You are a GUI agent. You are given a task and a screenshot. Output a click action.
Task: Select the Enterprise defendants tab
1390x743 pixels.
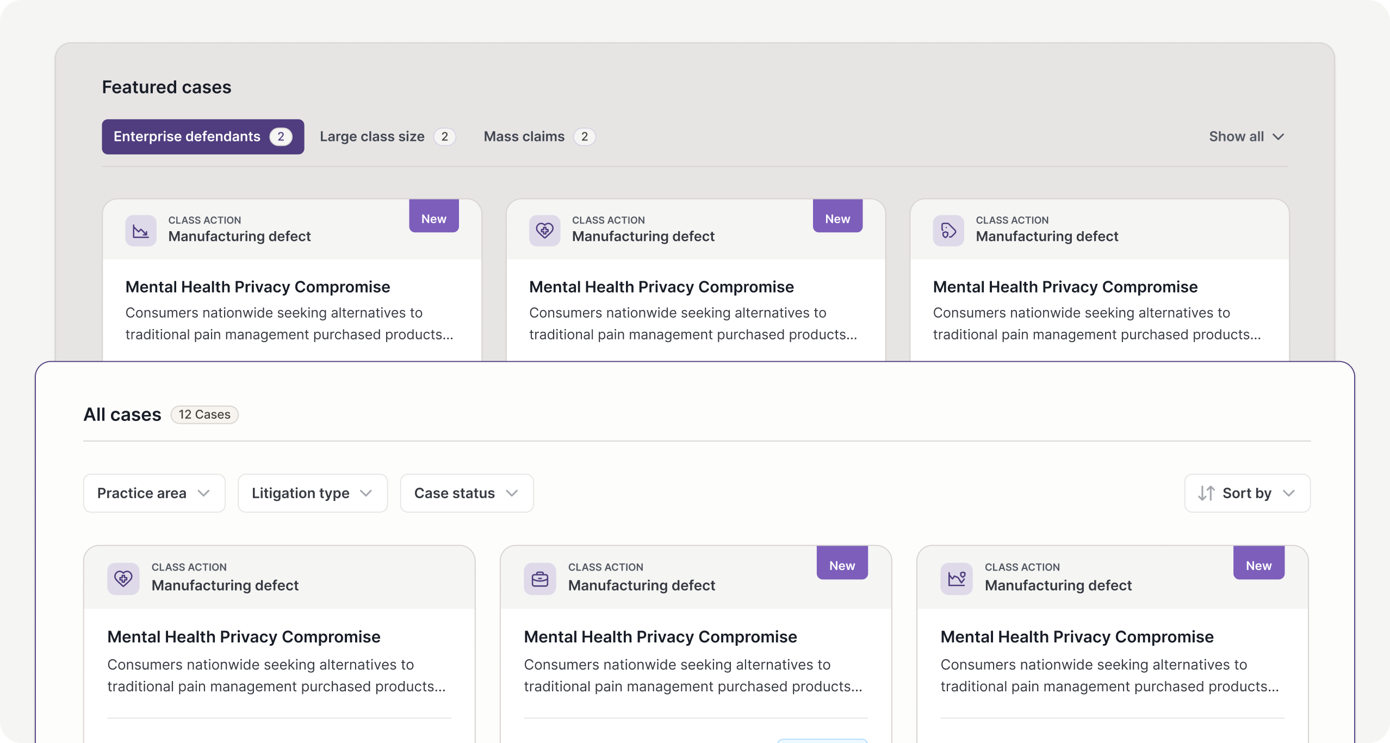pyautogui.click(x=203, y=137)
